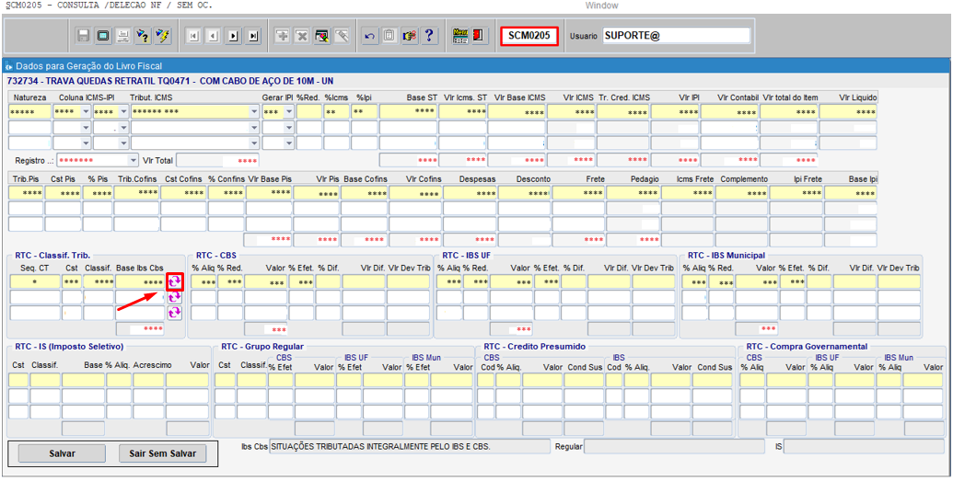The width and height of the screenshot is (953, 481).
Task: Go to last record navigation icon
Action: pos(254,36)
